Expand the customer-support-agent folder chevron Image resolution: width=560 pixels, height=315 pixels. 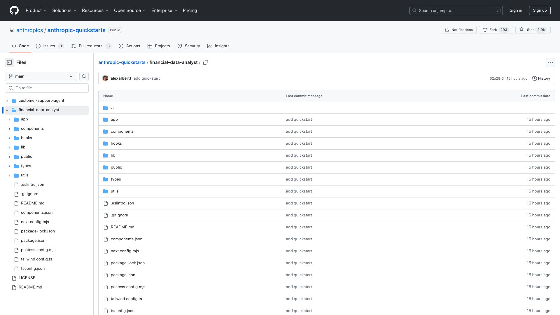pos(7,101)
